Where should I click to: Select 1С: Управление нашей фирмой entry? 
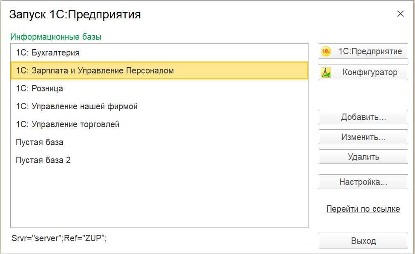click(159, 106)
